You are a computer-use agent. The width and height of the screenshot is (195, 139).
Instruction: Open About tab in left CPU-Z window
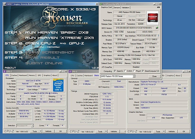click(55, 75)
